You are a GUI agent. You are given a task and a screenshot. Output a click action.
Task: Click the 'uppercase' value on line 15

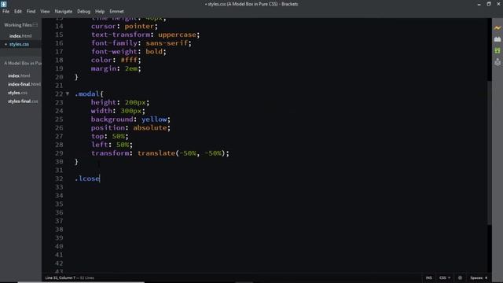click(x=177, y=35)
